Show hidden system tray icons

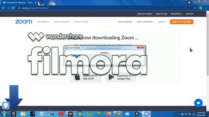pos(179,114)
